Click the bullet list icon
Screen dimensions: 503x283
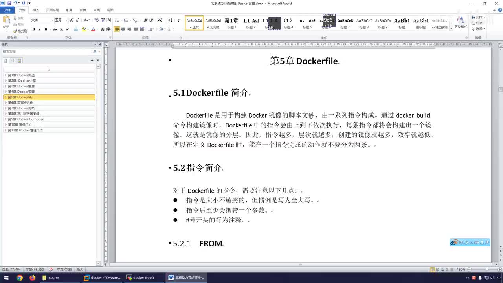[117, 20]
